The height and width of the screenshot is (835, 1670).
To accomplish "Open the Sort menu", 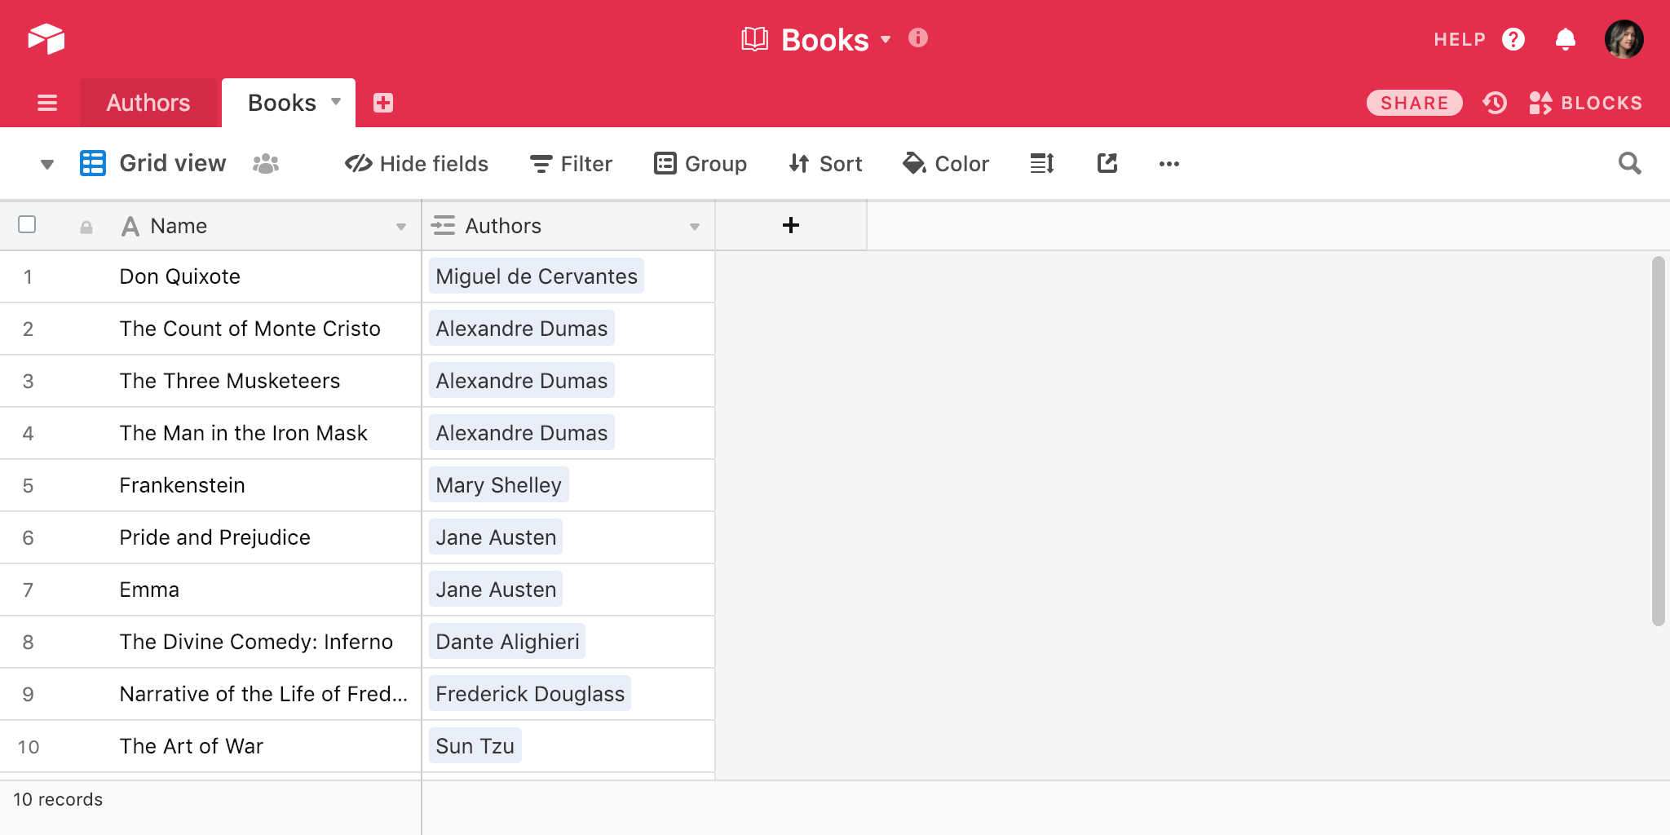I will 825,164.
